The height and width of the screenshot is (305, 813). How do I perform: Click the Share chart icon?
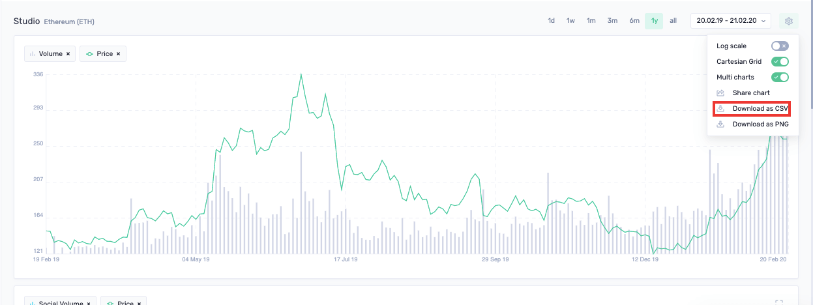[720, 93]
